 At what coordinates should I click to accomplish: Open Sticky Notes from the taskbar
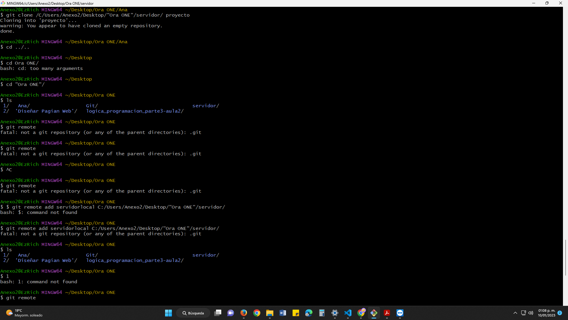coord(296,313)
